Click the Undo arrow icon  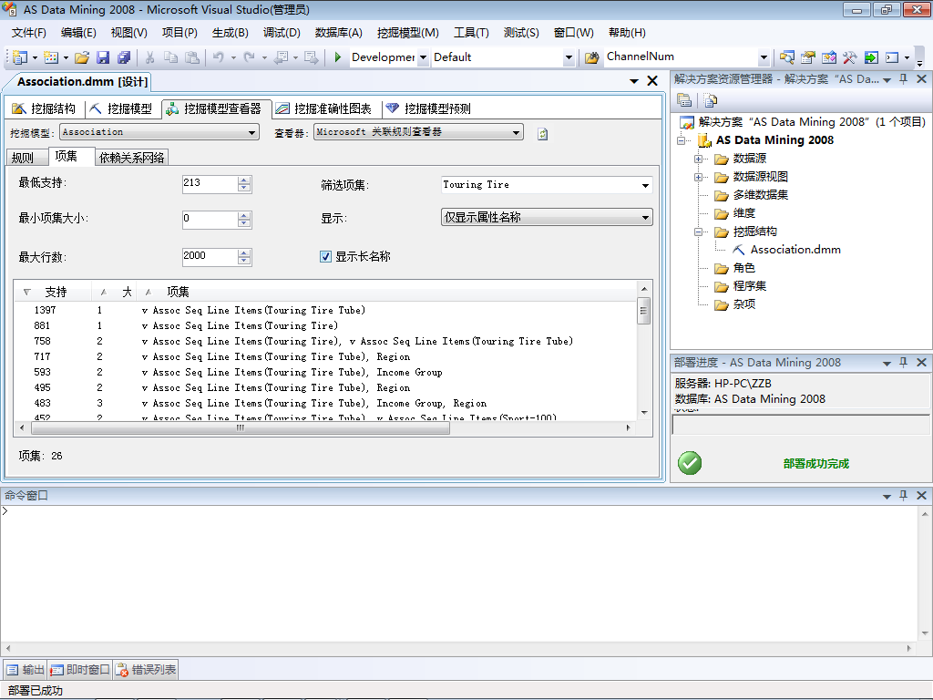[x=219, y=57]
